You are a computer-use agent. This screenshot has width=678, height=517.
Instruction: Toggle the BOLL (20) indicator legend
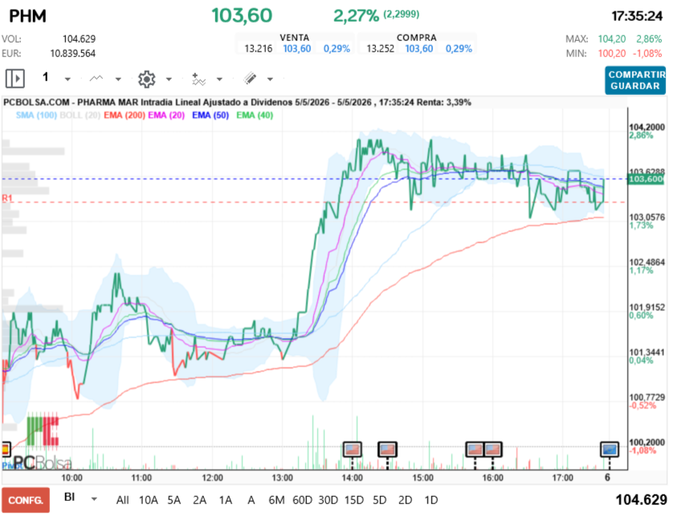pyautogui.click(x=80, y=115)
